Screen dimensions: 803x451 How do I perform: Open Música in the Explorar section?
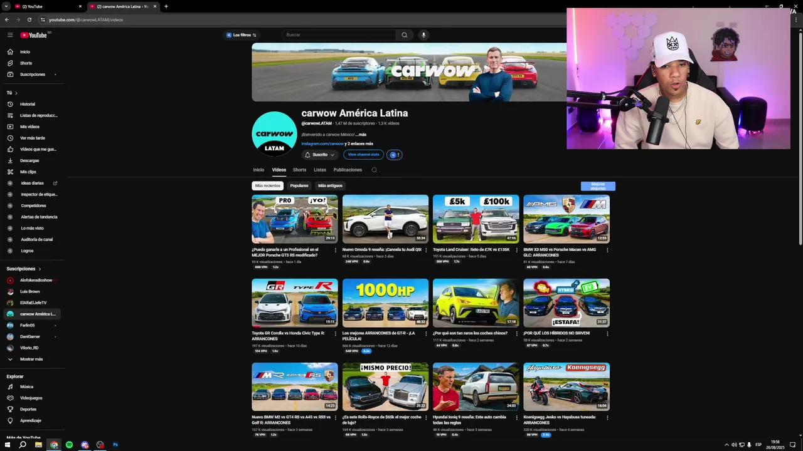click(26, 386)
